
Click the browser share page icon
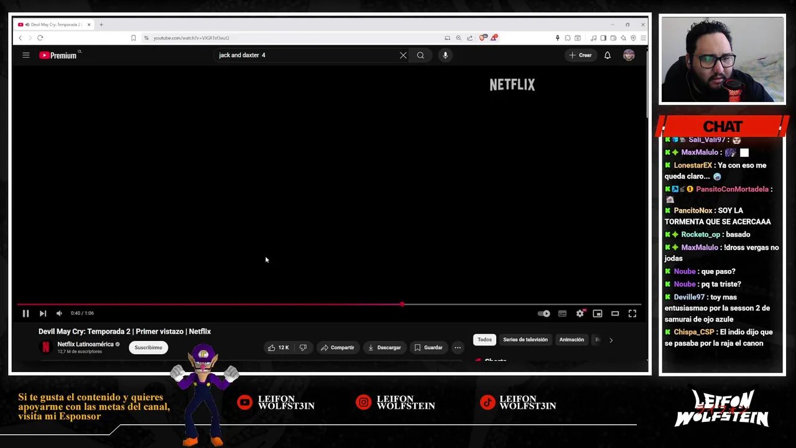point(470,38)
